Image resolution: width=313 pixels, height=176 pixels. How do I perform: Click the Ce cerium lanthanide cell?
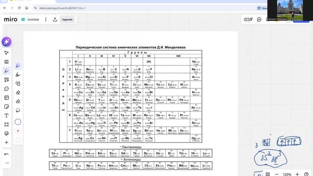click(x=55, y=153)
